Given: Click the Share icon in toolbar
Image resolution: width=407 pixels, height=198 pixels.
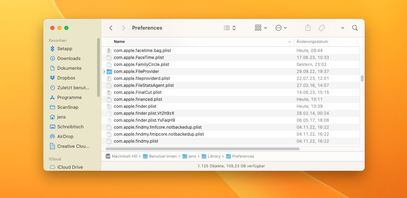Looking at the screenshot, I should (307, 28).
